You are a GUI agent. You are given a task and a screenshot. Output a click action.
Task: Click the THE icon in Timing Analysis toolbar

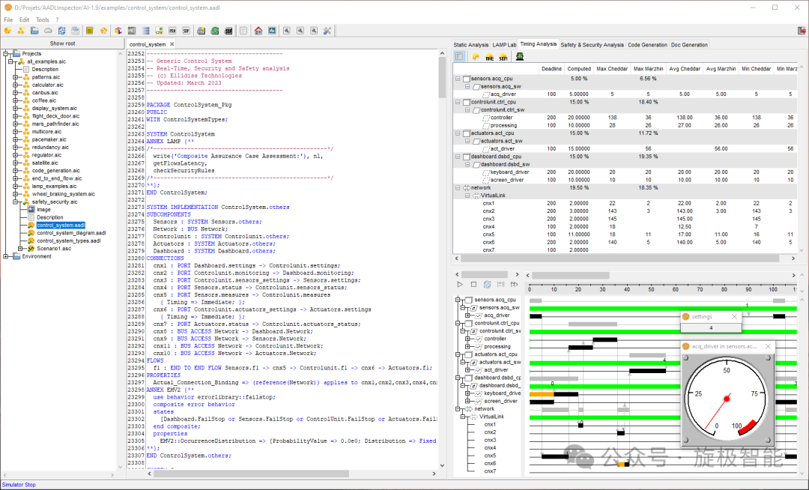pyautogui.click(x=489, y=57)
